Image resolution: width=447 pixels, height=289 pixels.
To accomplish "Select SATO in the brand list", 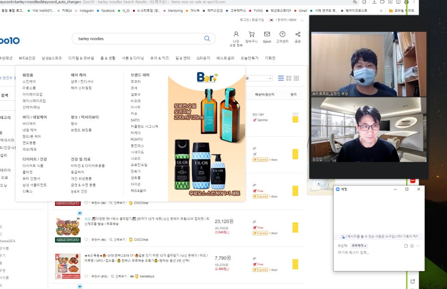I will pos(135,120).
